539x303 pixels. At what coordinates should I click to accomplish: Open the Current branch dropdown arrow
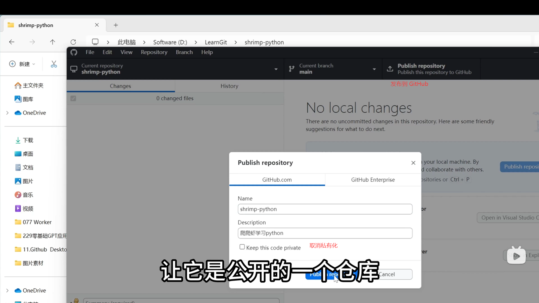pos(374,69)
